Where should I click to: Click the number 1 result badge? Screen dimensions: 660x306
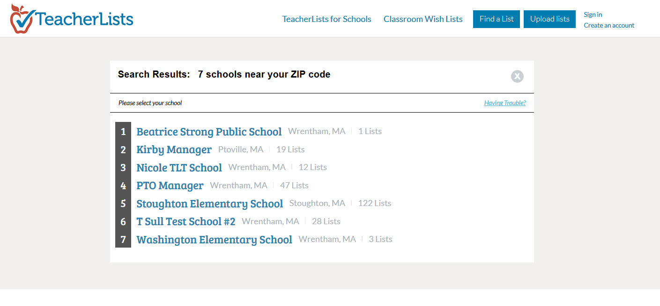coord(123,132)
